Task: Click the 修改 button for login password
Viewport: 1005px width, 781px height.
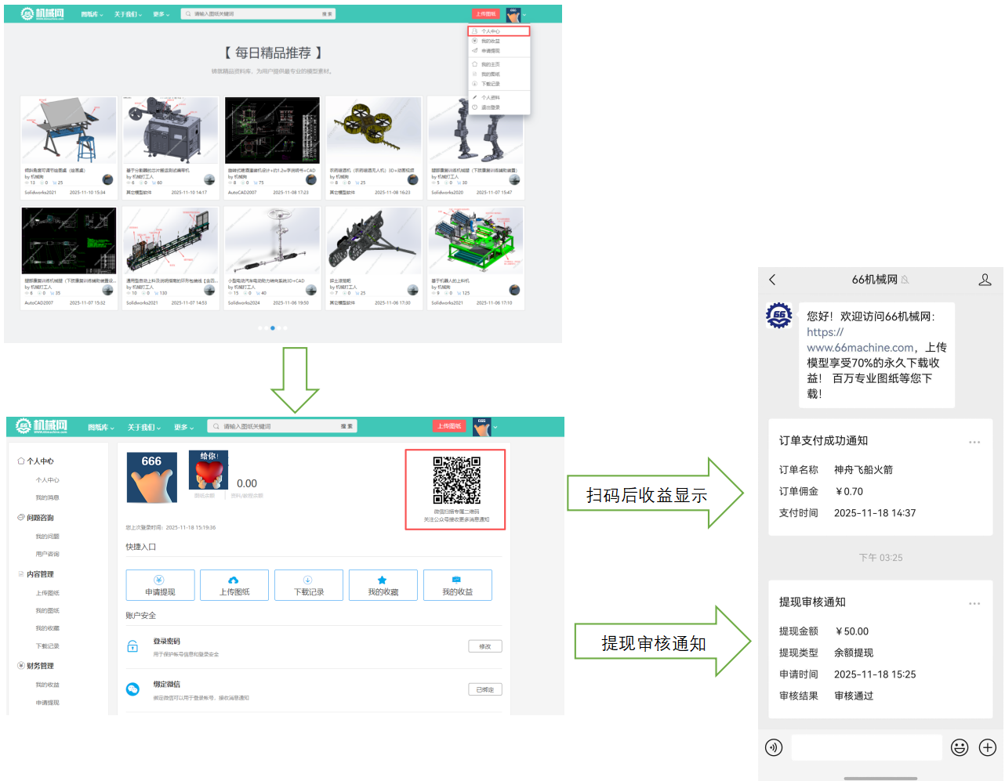Action: tap(484, 645)
